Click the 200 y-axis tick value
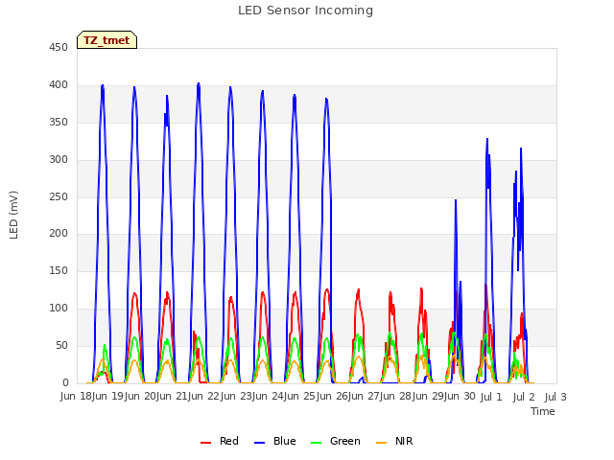614x460 pixels. [59, 234]
